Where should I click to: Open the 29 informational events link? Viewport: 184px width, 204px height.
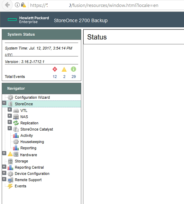(x=74, y=77)
